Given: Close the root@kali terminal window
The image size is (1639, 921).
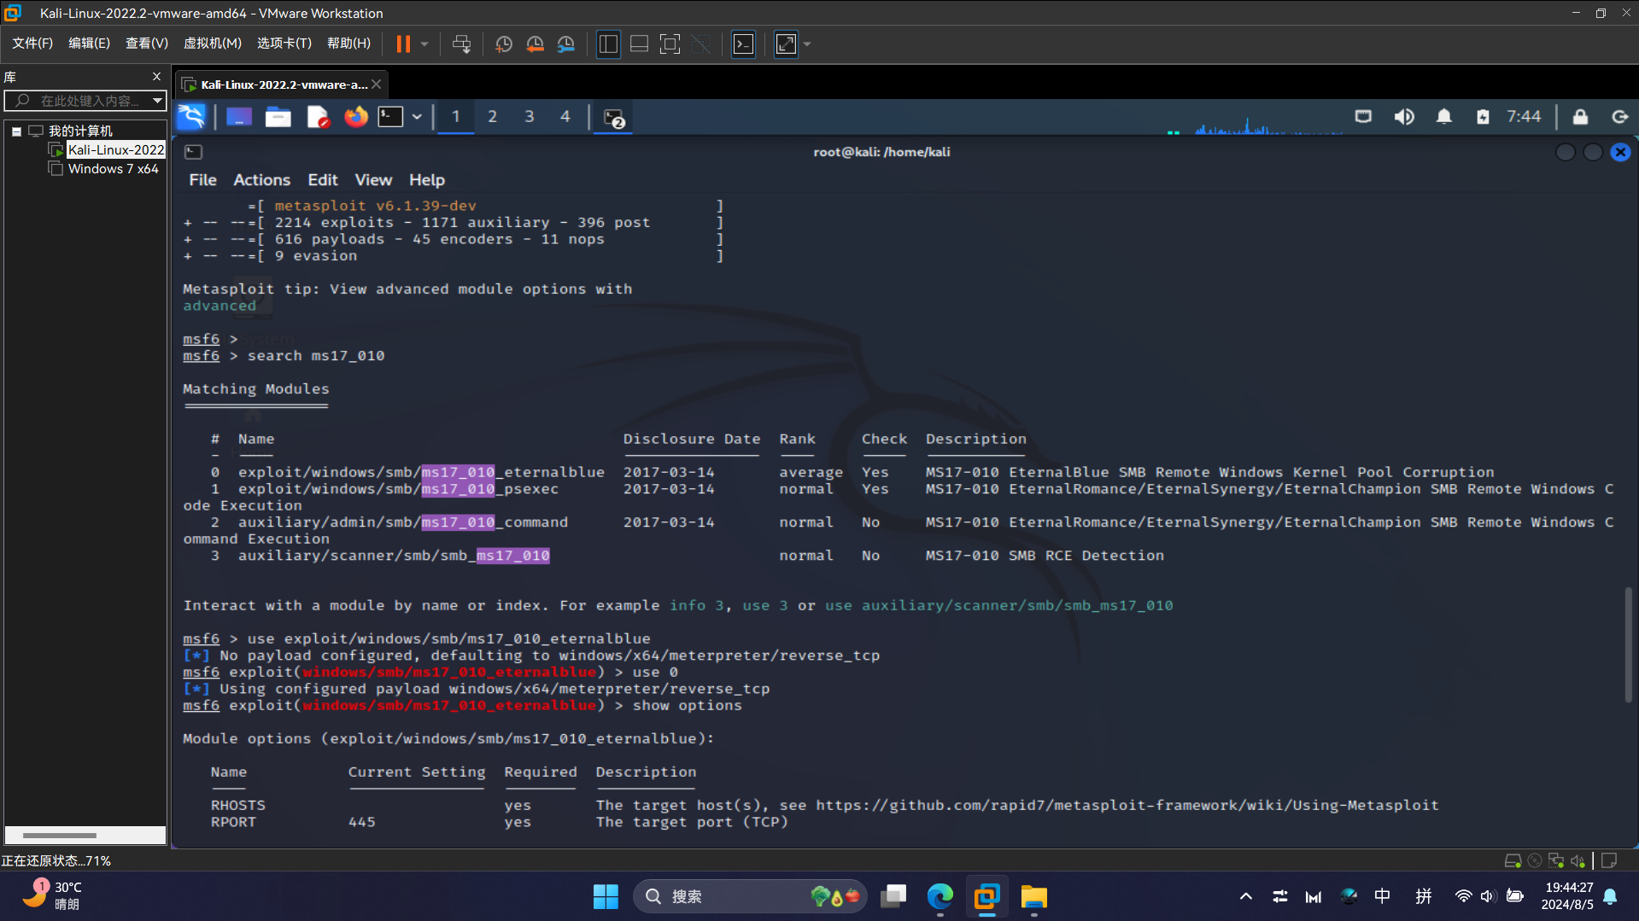Looking at the screenshot, I should point(1620,152).
